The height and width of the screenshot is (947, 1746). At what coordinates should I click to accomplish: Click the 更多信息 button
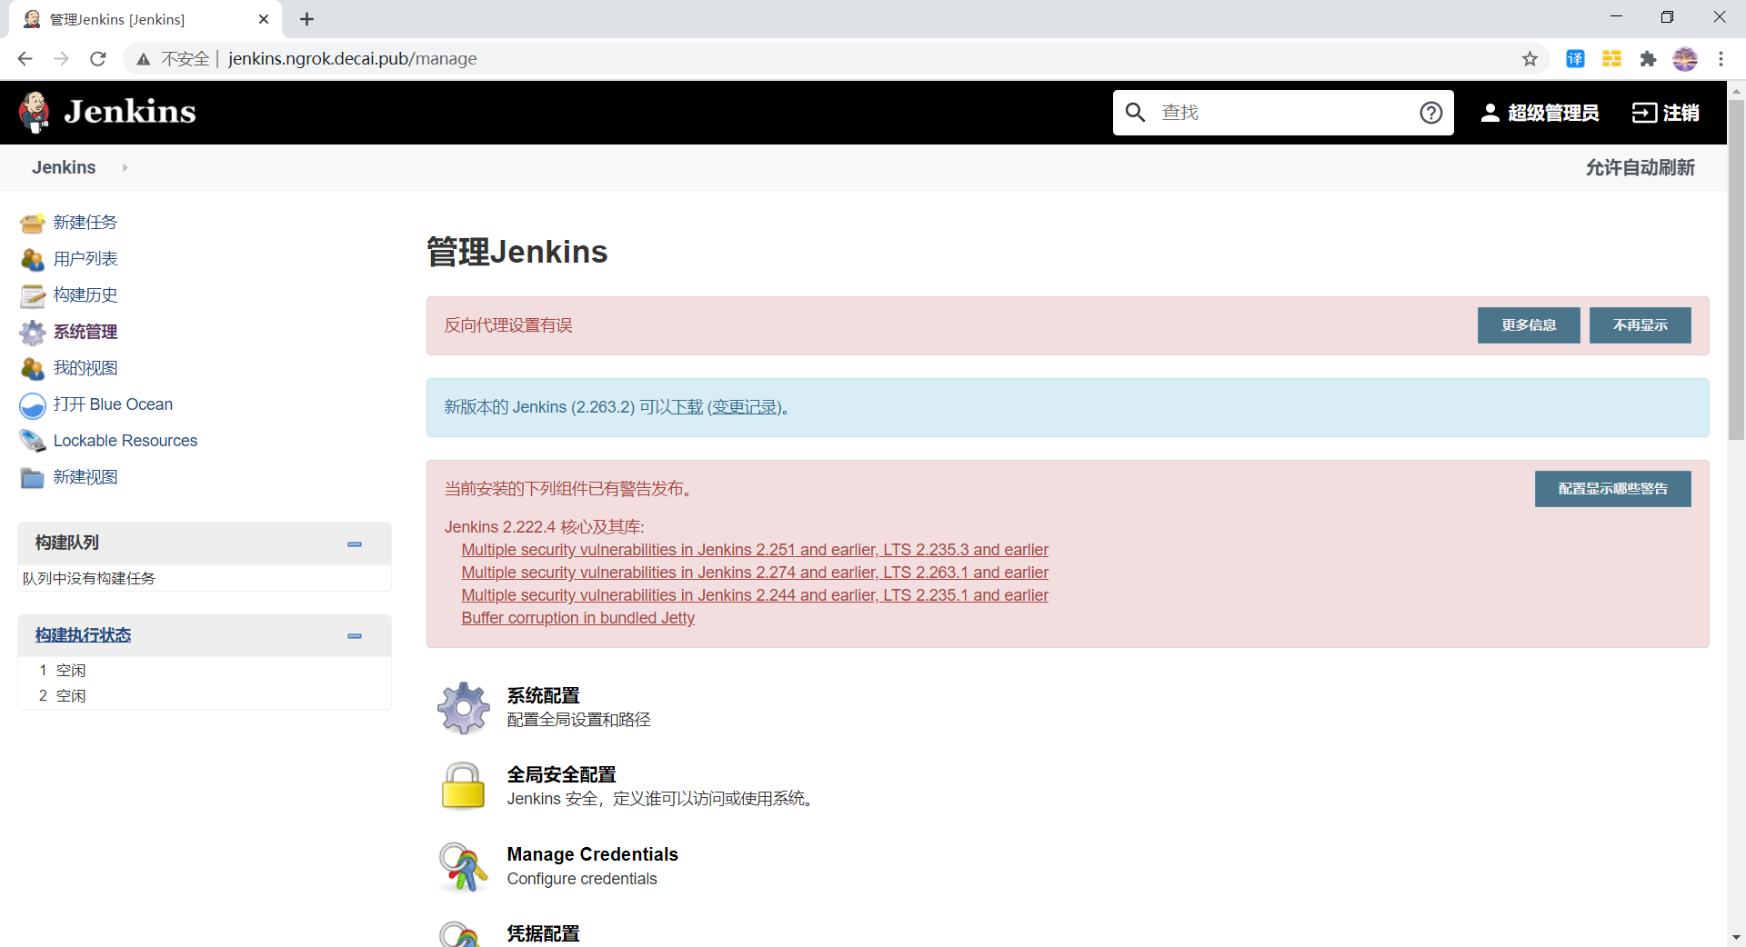point(1529,325)
